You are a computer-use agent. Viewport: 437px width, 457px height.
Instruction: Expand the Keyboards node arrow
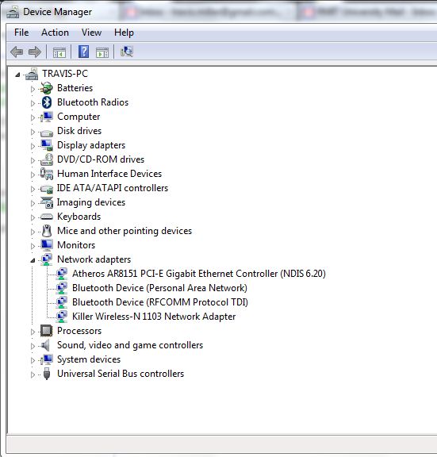click(x=33, y=217)
